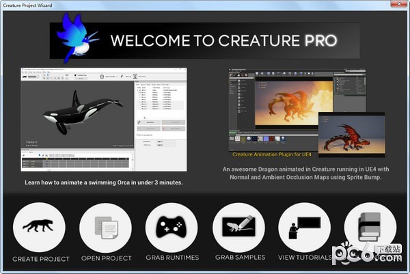The width and height of the screenshot is (410, 274).
Task: Click 'Learn how to animate a swimming Orca' caption
Action: [104, 182]
